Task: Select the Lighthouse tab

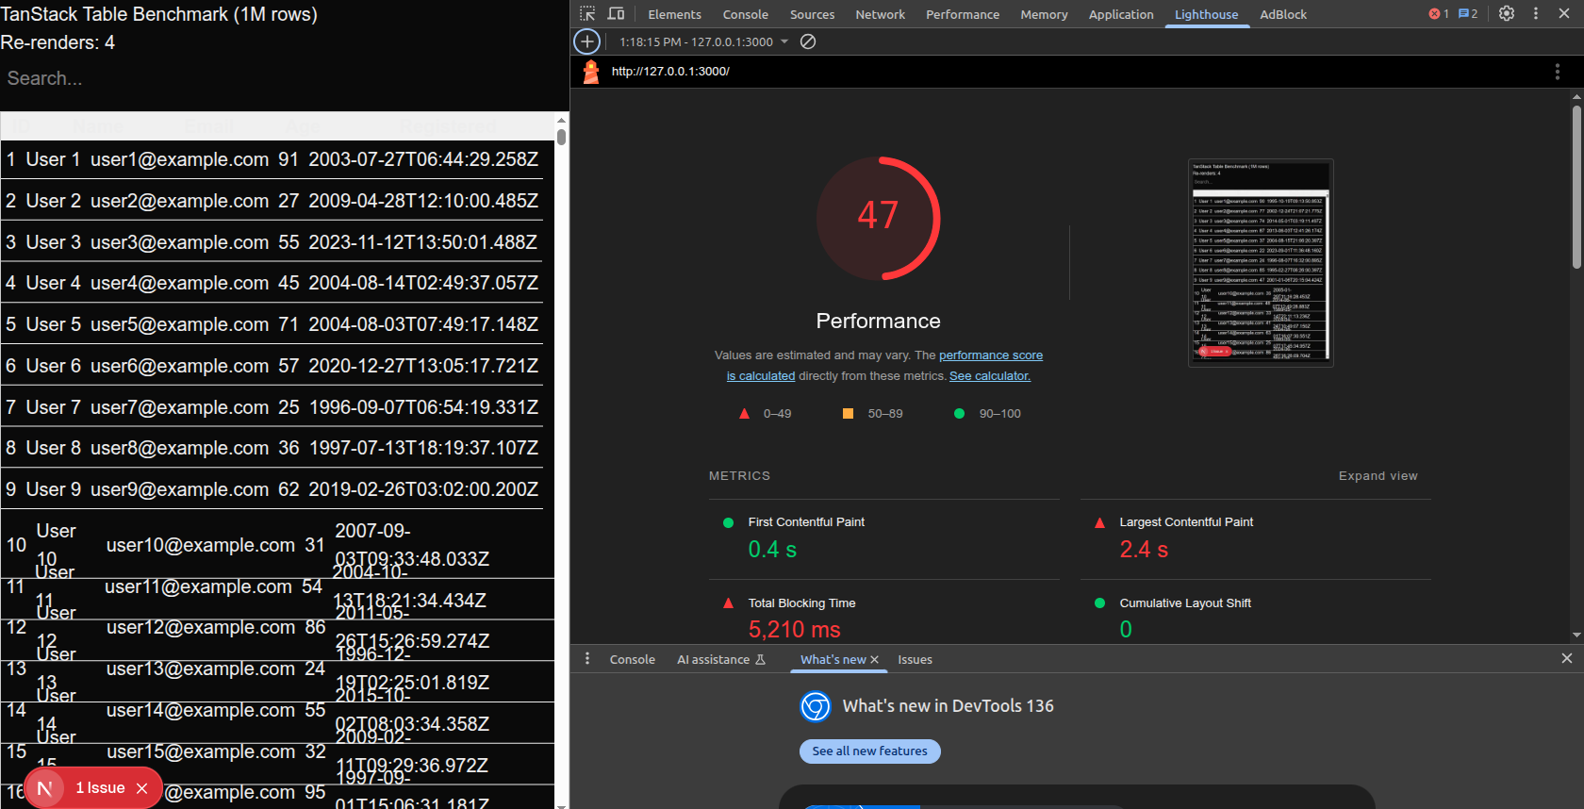Action: pos(1206,14)
